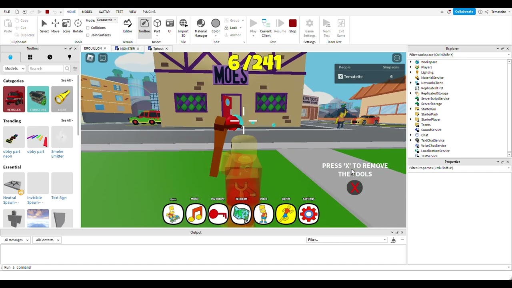The height and width of the screenshot is (288, 512).
Task: Insert a new Part
Action: point(157,26)
